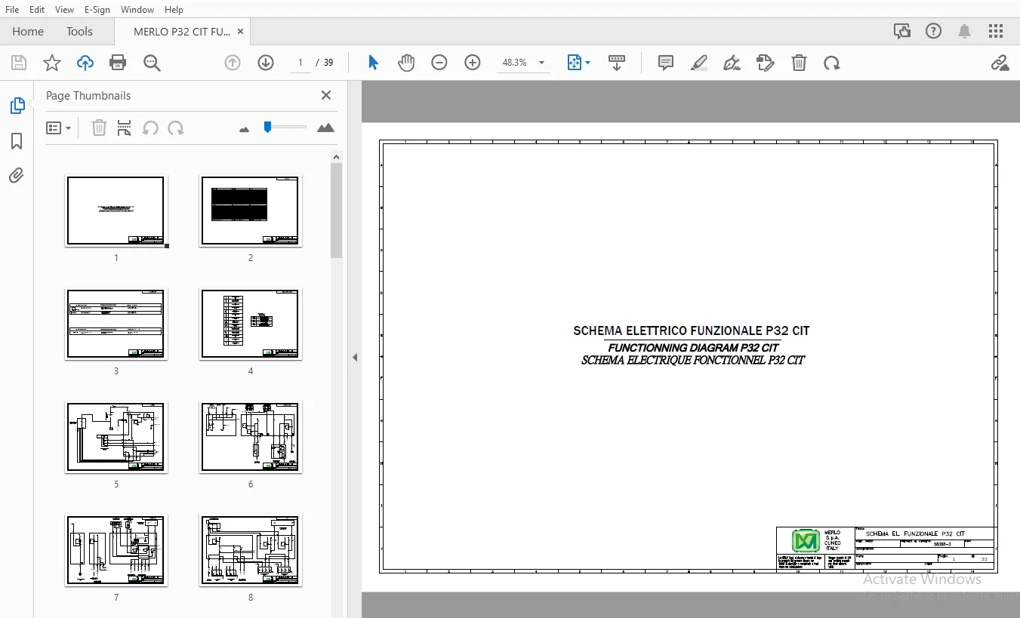Open the fit page options dropdown
This screenshot has width=1020, height=618.
click(x=578, y=63)
